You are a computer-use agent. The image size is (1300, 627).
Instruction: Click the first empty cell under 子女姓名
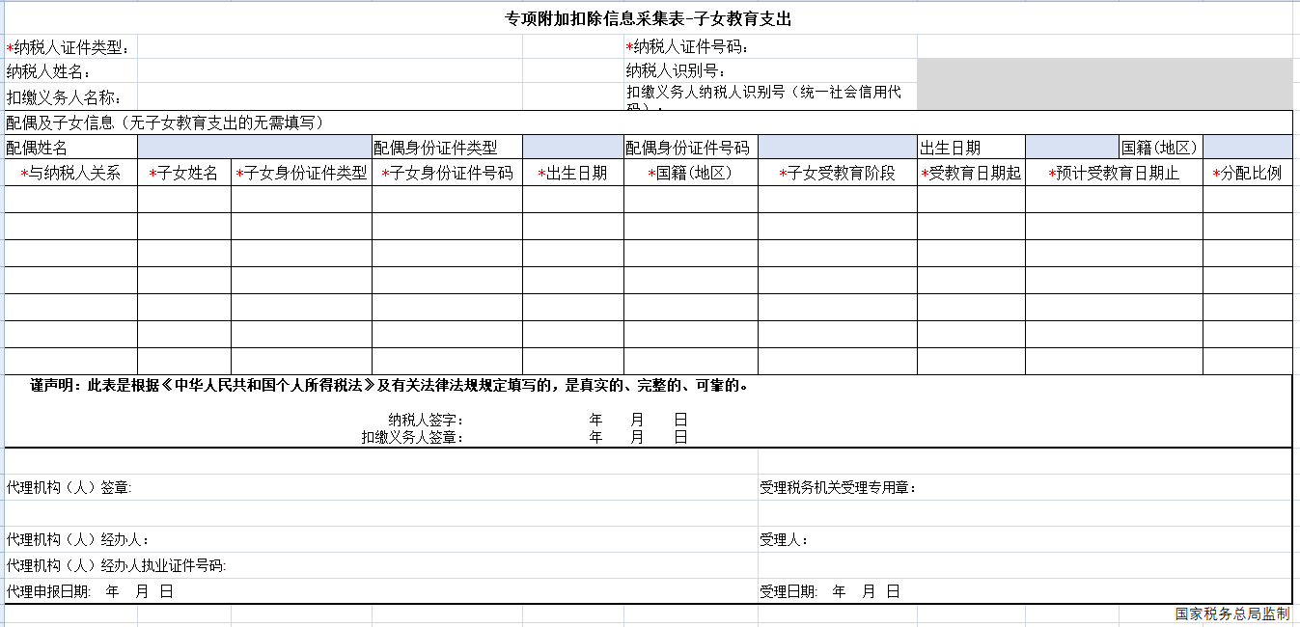point(184,200)
